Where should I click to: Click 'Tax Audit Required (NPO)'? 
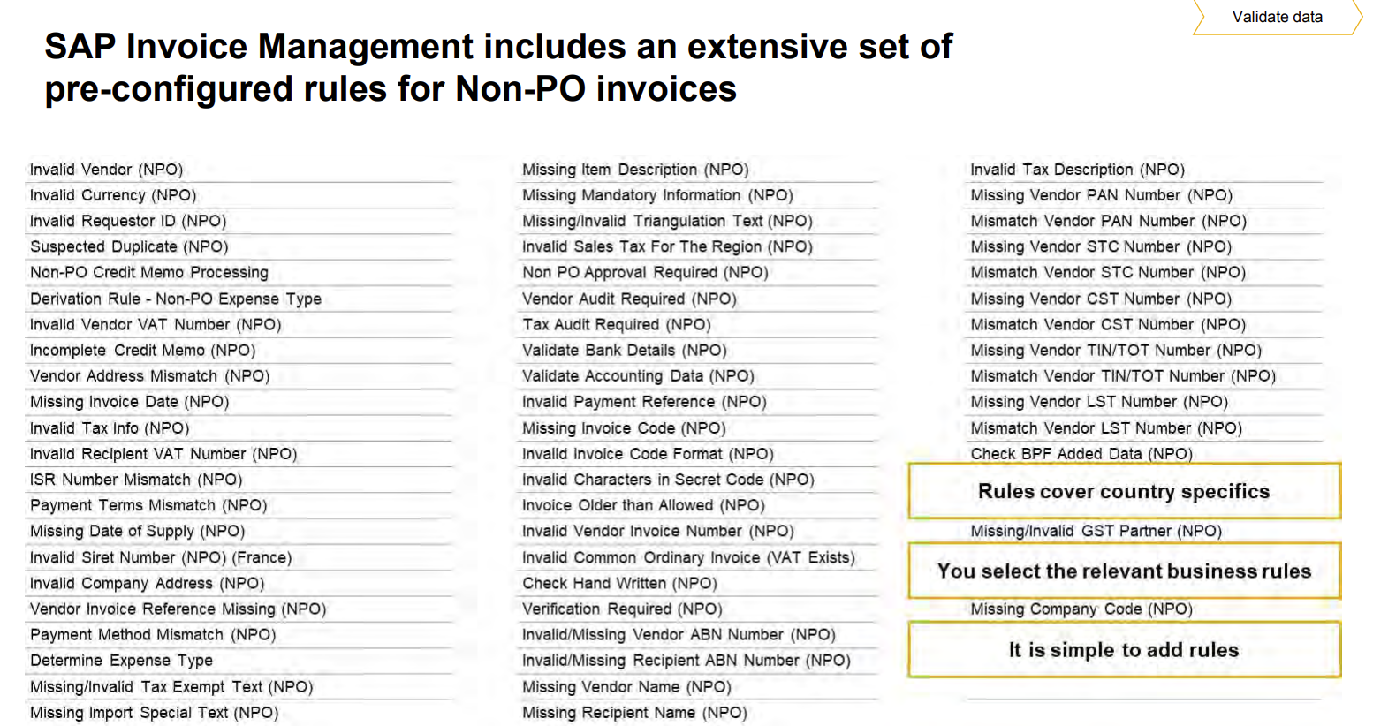pyautogui.click(x=617, y=324)
